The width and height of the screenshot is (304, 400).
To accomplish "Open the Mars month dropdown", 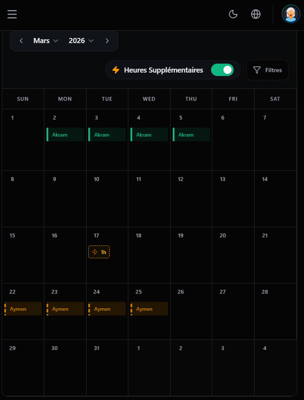I will [46, 41].
